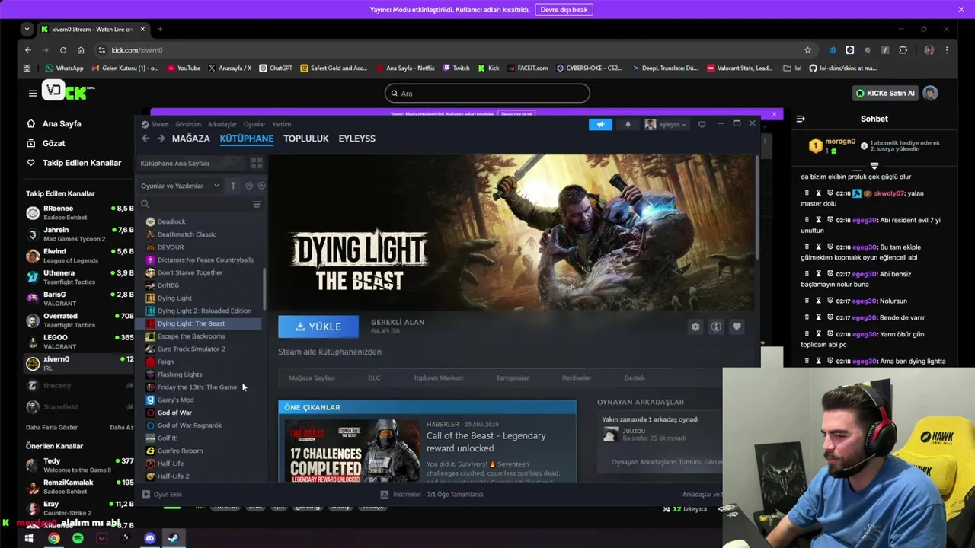Go back in Steam navigation
This screenshot has height=548, width=975.
(x=145, y=139)
